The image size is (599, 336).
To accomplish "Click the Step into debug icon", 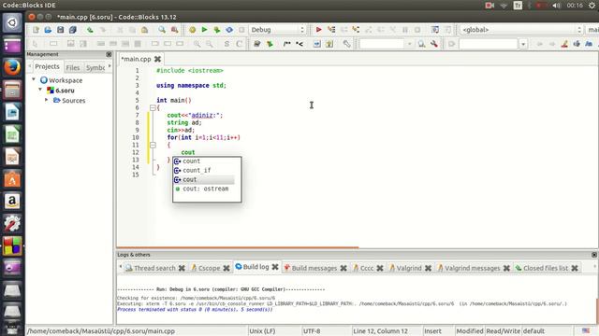I will coord(356,30).
